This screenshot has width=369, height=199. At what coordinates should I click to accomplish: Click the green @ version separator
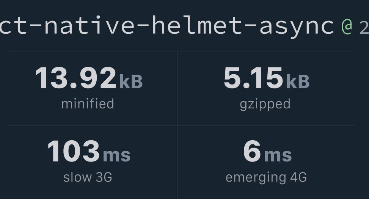[347, 27]
